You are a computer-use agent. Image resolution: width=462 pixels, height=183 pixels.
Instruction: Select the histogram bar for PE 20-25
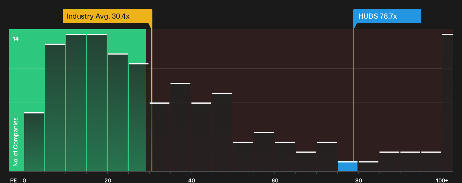tap(117, 112)
